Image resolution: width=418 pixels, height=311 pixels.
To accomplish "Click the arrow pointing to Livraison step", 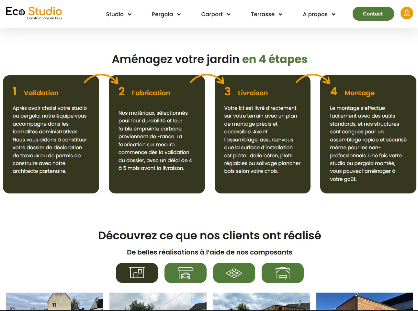I will point(207,79).
